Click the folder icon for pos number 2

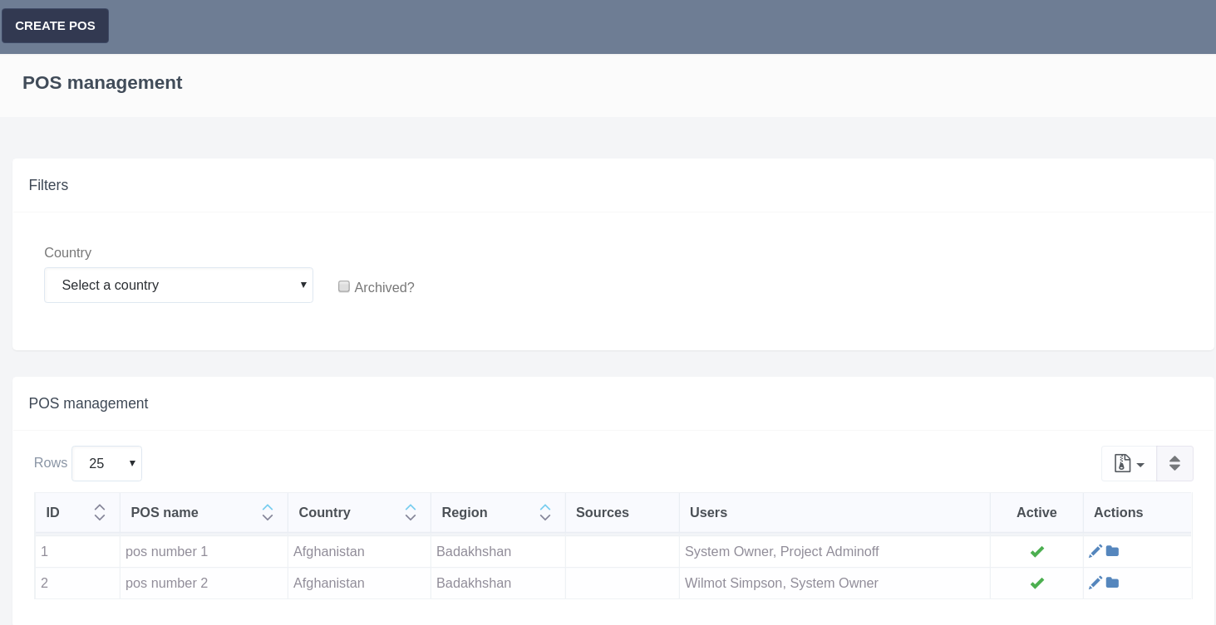tap(1112, 583)
